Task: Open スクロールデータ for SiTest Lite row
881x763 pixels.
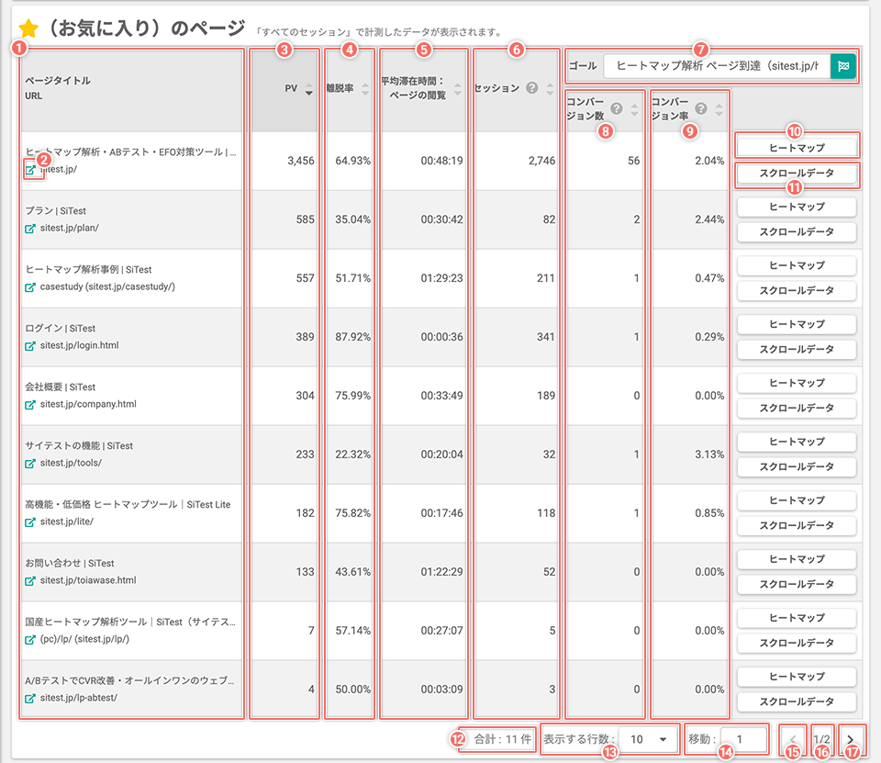Action: click(797, 526)
